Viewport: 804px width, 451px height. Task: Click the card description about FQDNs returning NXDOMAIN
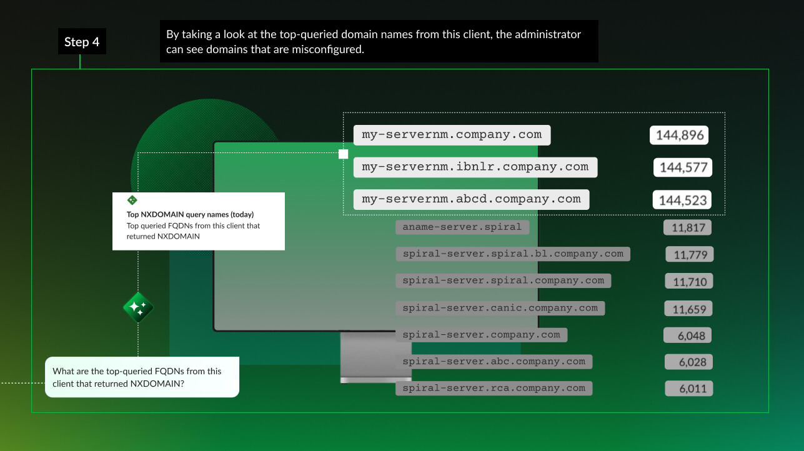(193, 231)
